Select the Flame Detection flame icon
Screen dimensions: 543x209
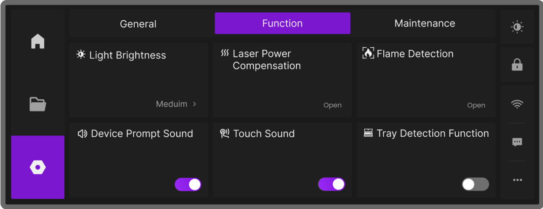(x=368, y=53)
